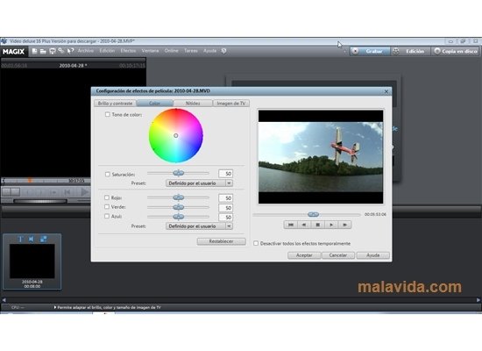The width and height of the screenshot is (482, 351).
Task: Select the Color tab
Action: coord(155,104)
